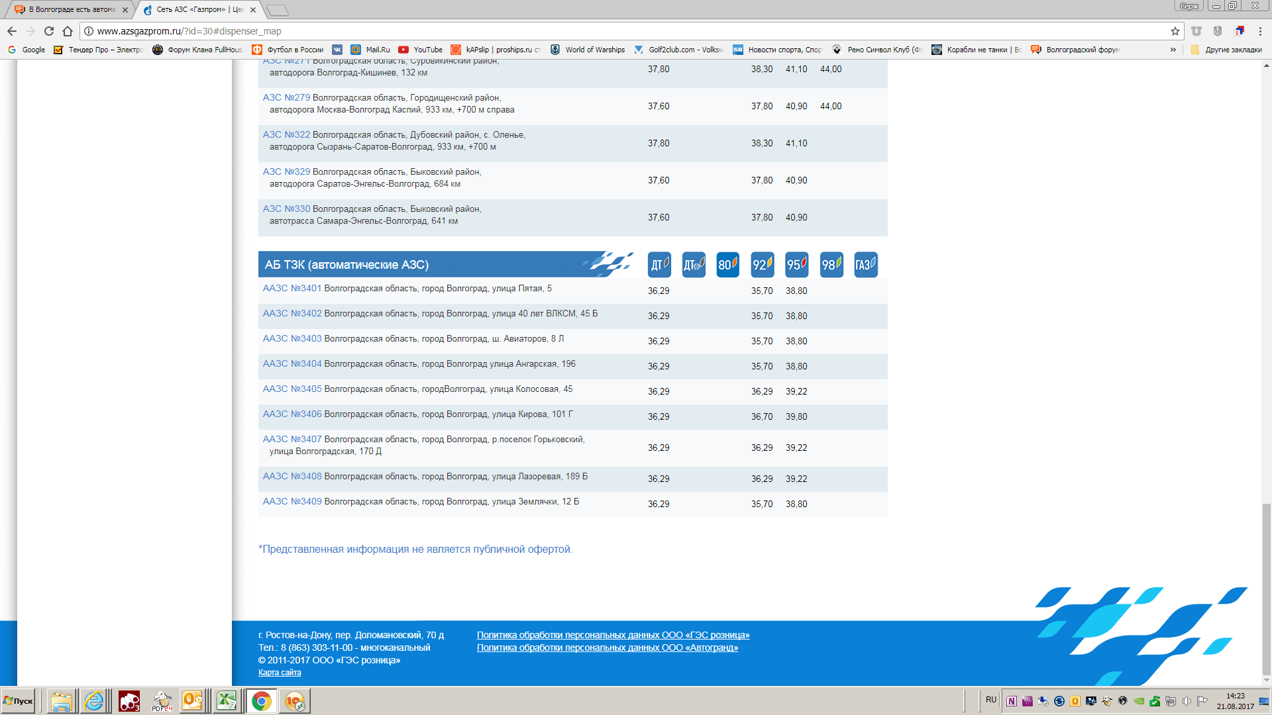Click the ГАЗ gas fuel icon
The image size is (1272, 715).
click(865, 265)
